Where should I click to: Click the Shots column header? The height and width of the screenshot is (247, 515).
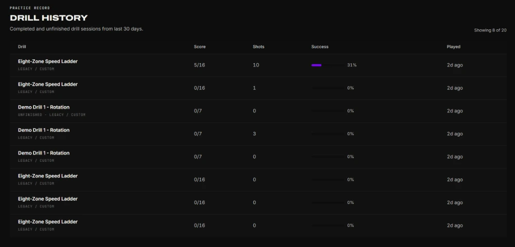[259, 47]
